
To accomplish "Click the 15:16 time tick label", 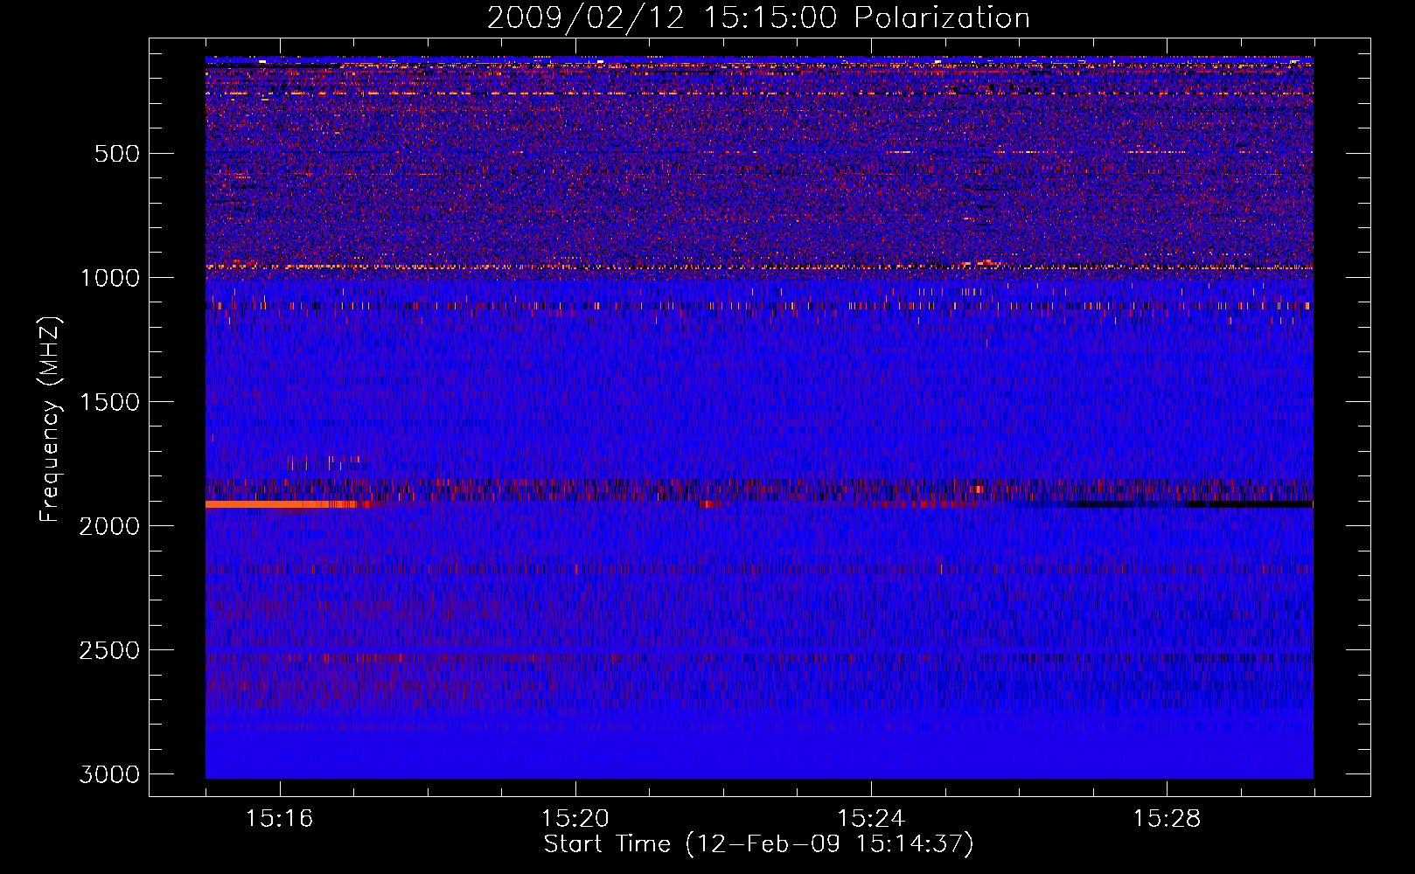I will click(x=279, y=819).
